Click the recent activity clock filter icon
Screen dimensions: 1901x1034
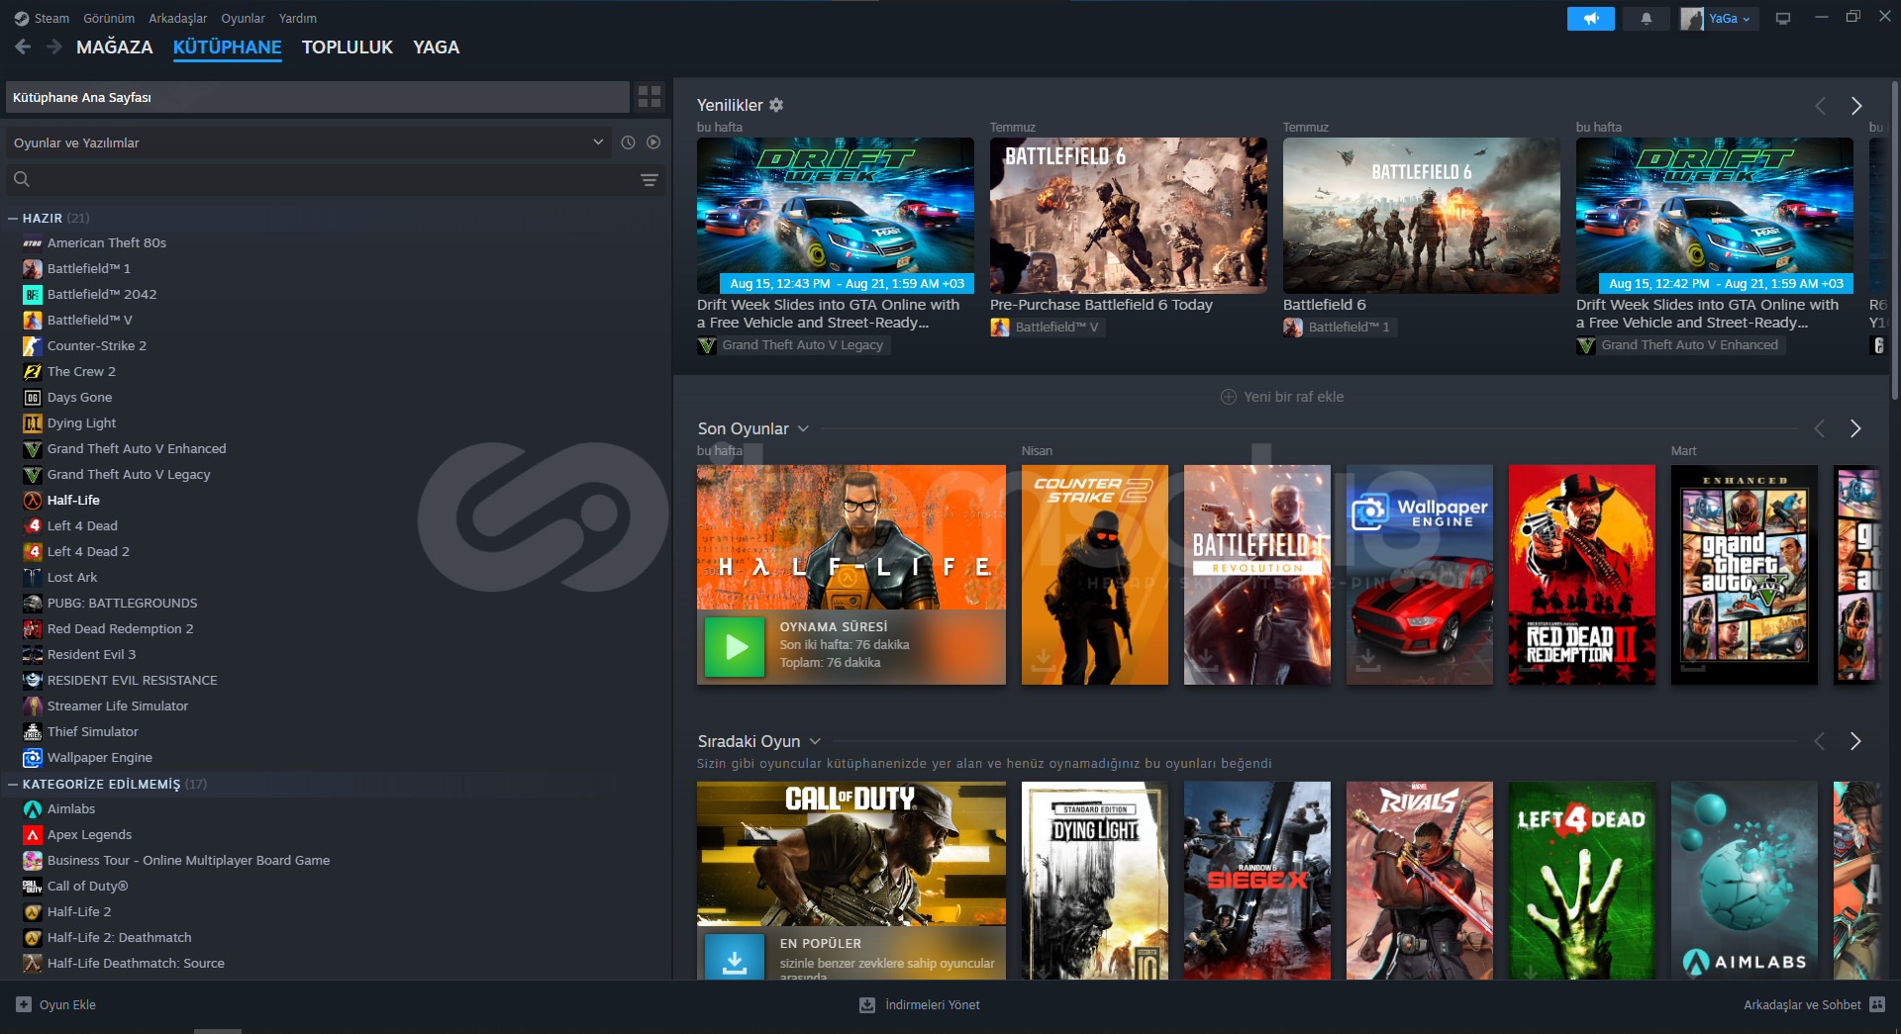(x=628, y=142)
